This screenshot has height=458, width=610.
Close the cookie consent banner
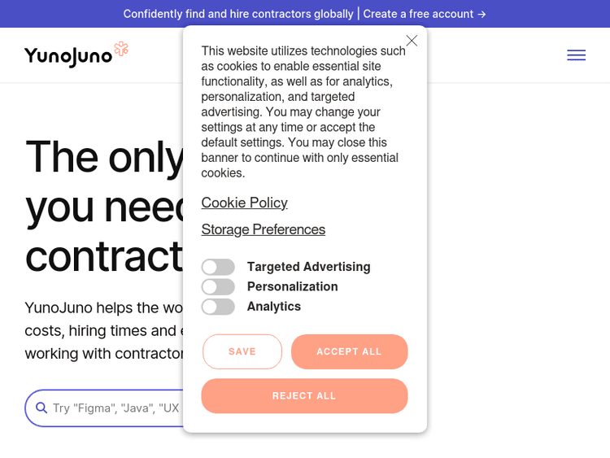(x=412, y=41)
